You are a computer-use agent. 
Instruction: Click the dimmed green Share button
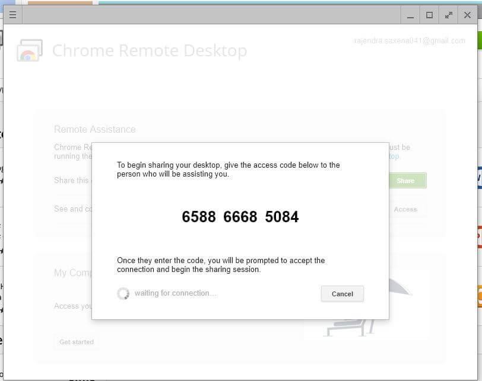coord(408,181)
